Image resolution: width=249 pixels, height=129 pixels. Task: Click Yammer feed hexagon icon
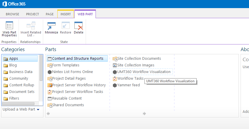pyautogui.click(x=115, y=85)
